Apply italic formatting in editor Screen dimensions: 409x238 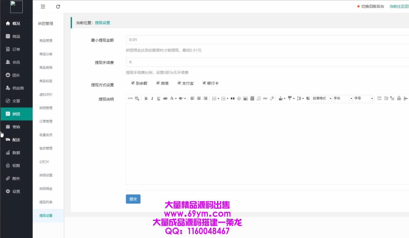(152, 99)
